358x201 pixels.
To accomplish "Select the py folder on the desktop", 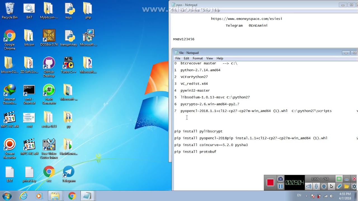I will [69, 119].
